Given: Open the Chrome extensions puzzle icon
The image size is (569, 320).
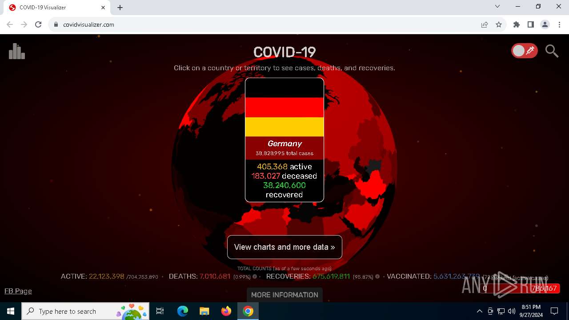Looking at the screenshot, I should coord(517,24).
